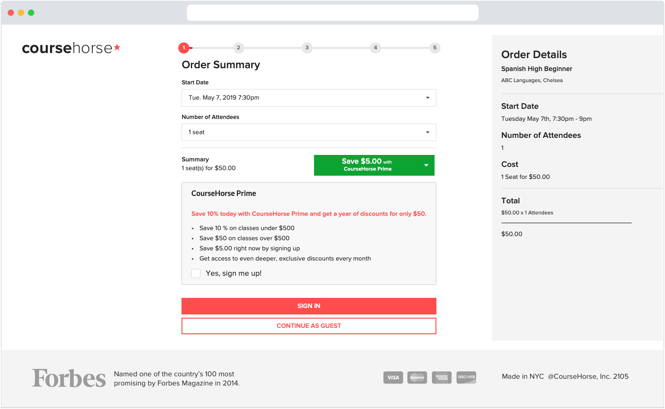
Task: Click the Visa card icon
Action: (x=393, y=377)
